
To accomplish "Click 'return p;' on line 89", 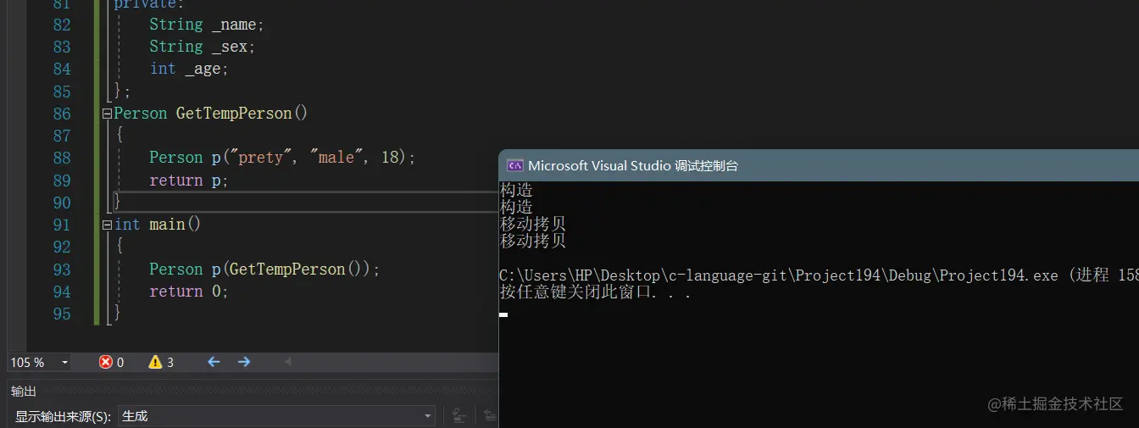I will click(189, 181).
